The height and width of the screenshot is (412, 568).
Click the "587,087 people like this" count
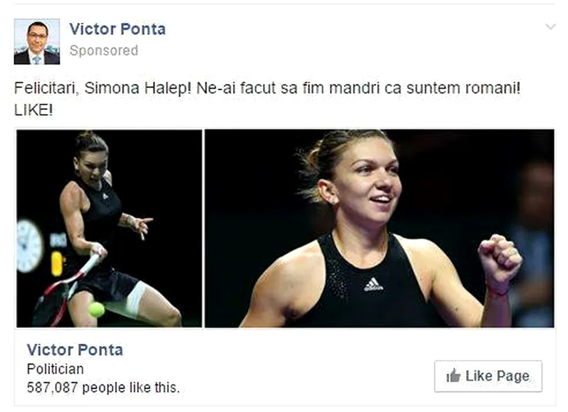[x=103, y=387]
